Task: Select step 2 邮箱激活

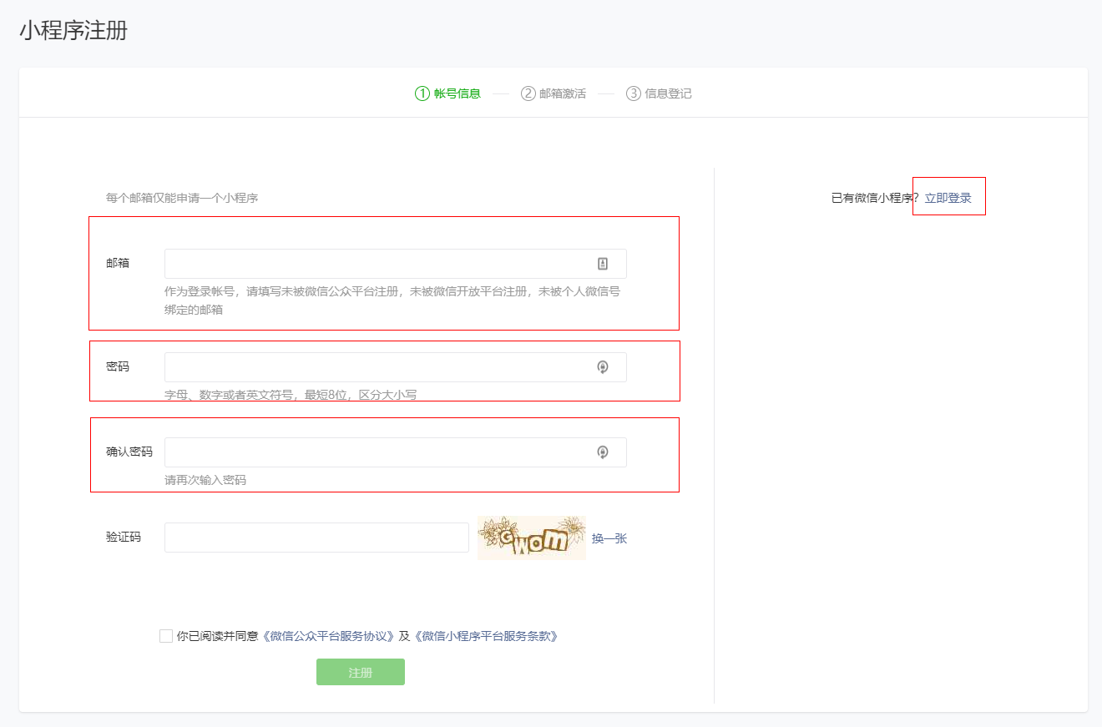Action: 554,93
